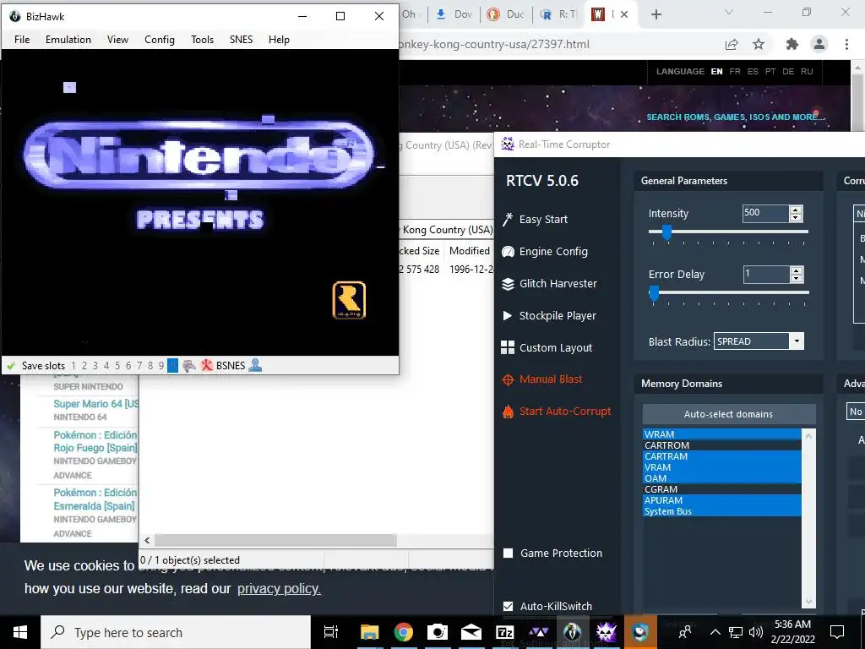865x649 pixels.
Task: Open BizHawk Config menu
Action: pyautogui.click(x=160, y=40)
